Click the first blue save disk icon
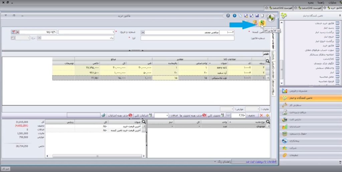 click(x=257, y=16)
